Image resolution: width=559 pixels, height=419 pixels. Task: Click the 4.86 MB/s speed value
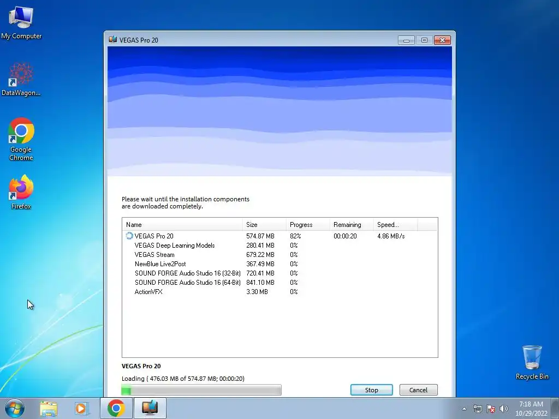click(391, 236)
